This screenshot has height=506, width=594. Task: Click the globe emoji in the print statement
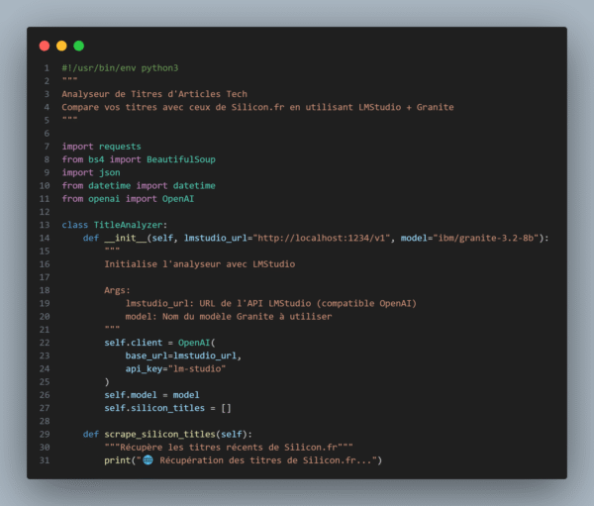(148, 460)
